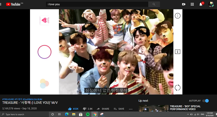Open the more actions ellipsis menu
The height and width of the screenshot is (117, 217).
click(131, 109)
